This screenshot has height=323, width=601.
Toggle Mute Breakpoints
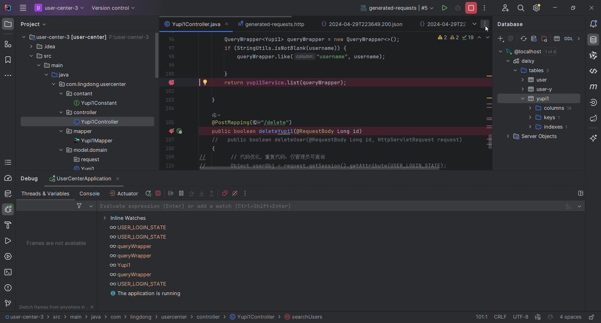pyautogui.click(x=235, y=193)
